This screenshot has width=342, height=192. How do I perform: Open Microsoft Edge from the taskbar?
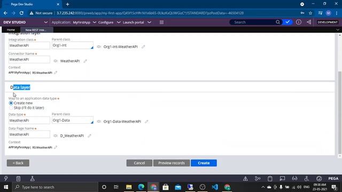(141, 187)
